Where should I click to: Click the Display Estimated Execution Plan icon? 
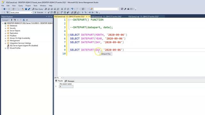coord(52,12)
